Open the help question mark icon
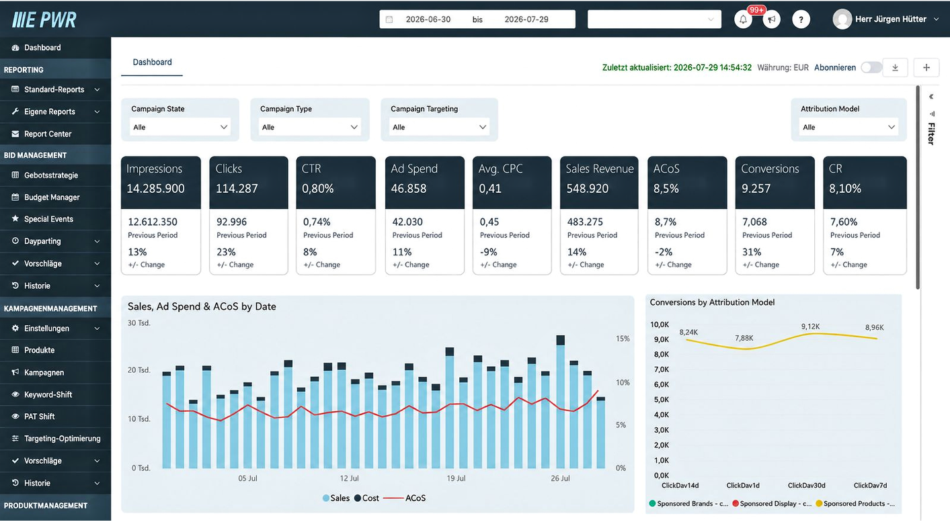 tap(801, 19)
